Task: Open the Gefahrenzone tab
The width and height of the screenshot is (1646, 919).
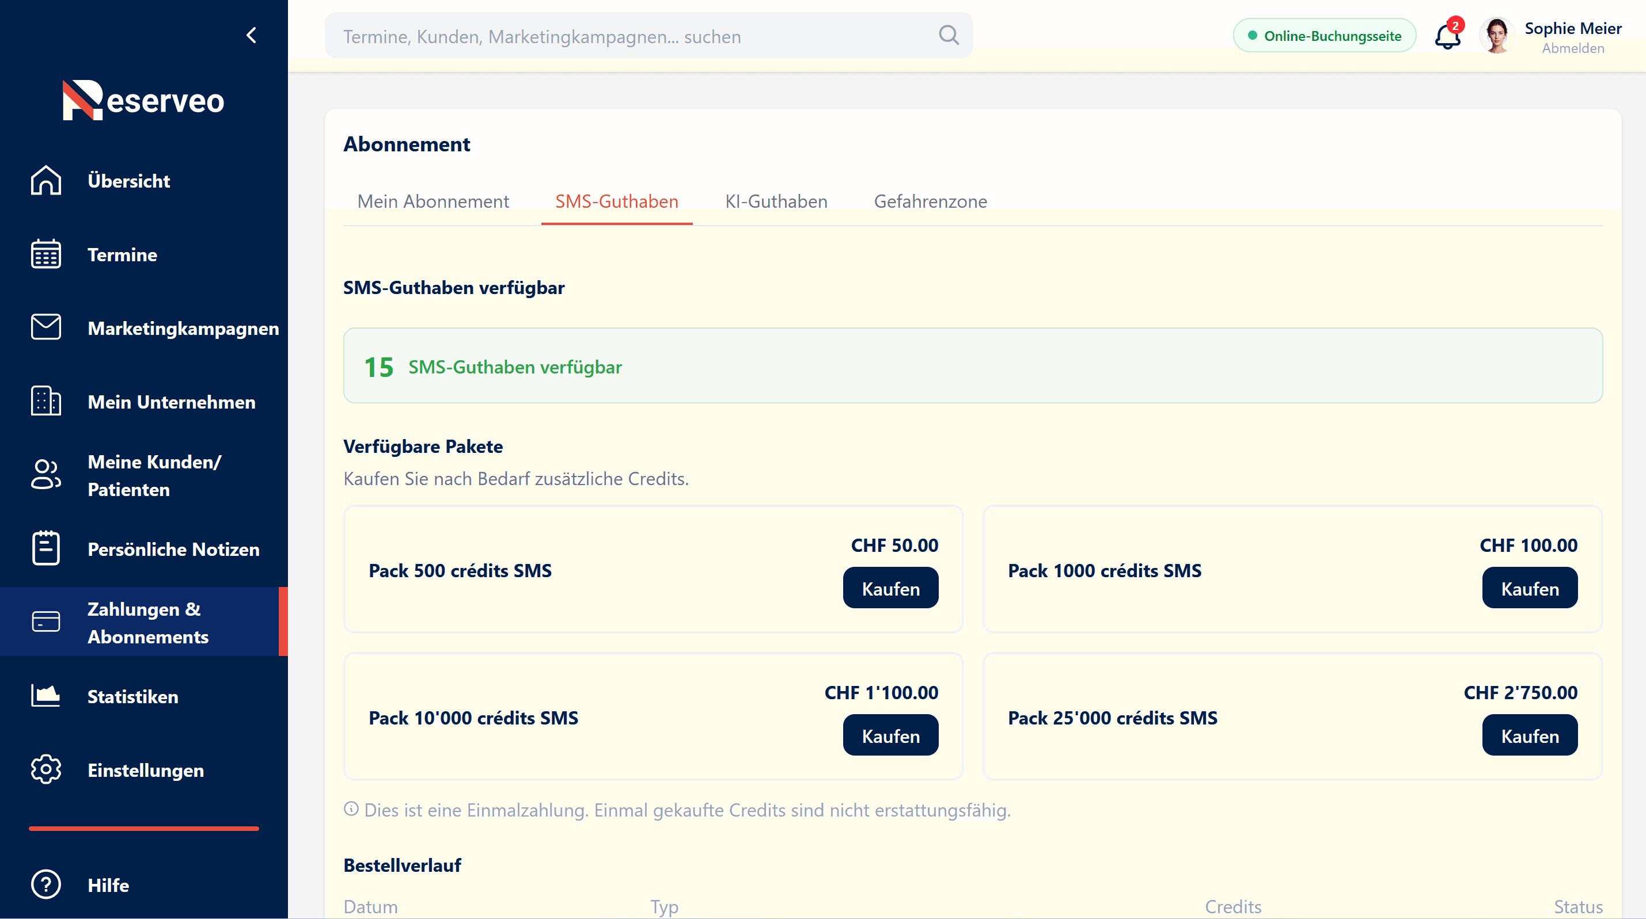Action: 930,202
